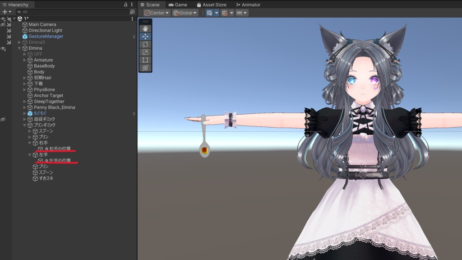
Task: Click cube icon of Main Camera object
Action: coord(25,25)
